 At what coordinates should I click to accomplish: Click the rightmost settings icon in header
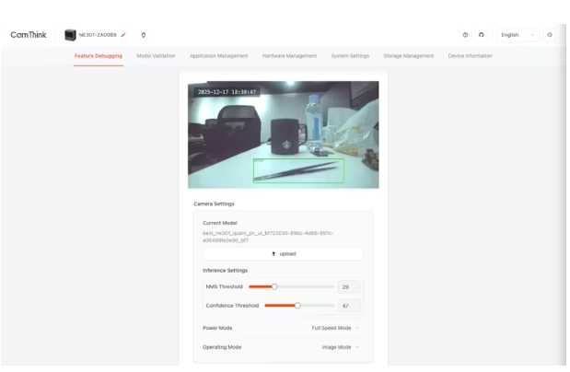tap(550, 35)
